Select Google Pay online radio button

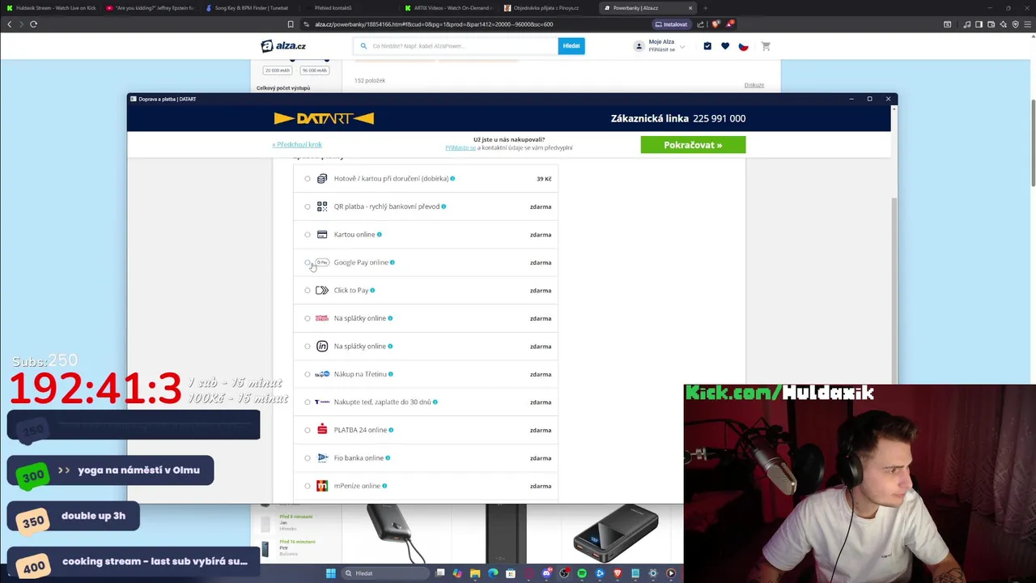coord(308,262)
